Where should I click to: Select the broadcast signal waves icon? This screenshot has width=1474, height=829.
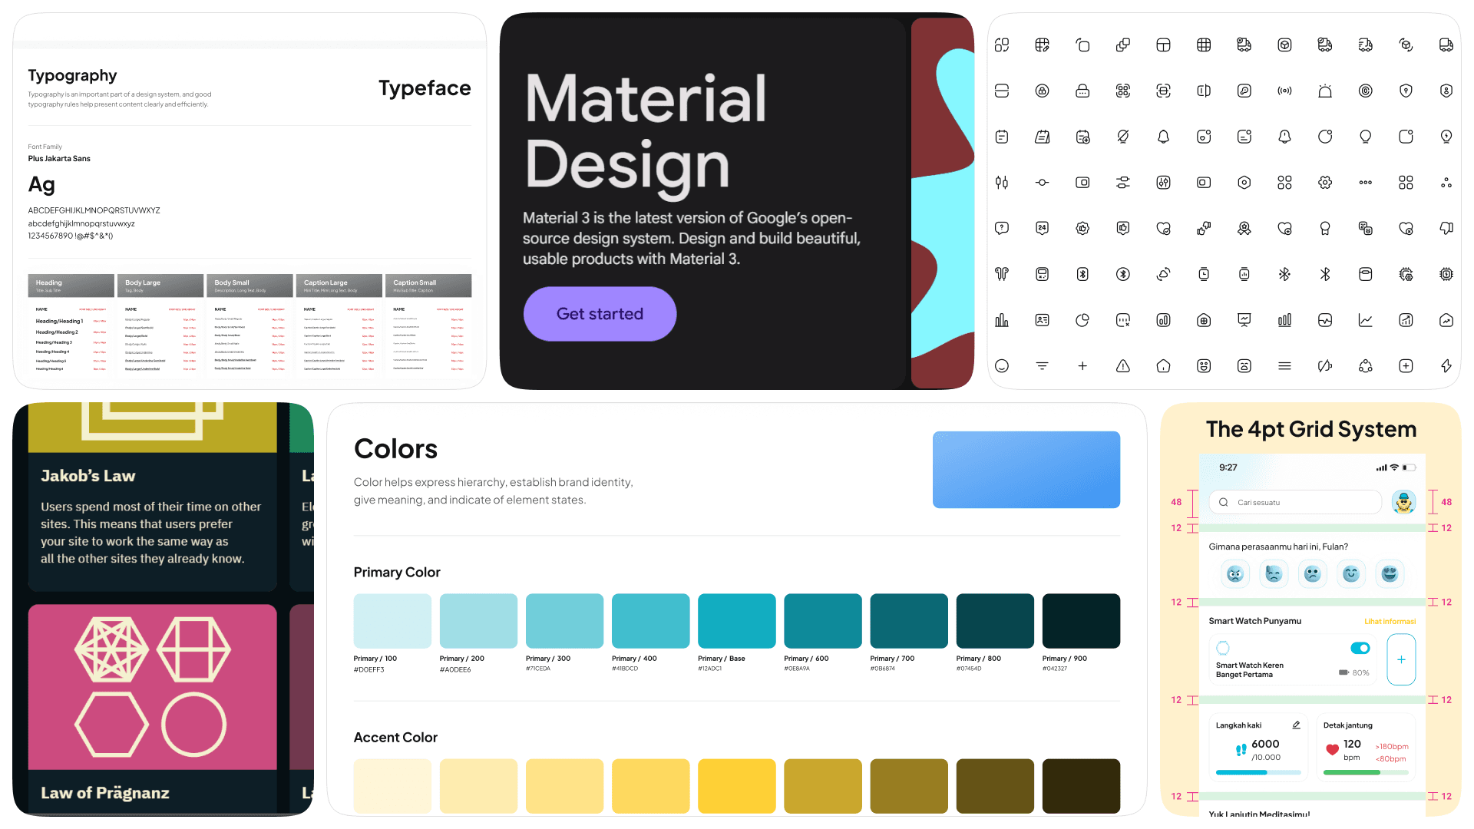tap(1284, 91)
